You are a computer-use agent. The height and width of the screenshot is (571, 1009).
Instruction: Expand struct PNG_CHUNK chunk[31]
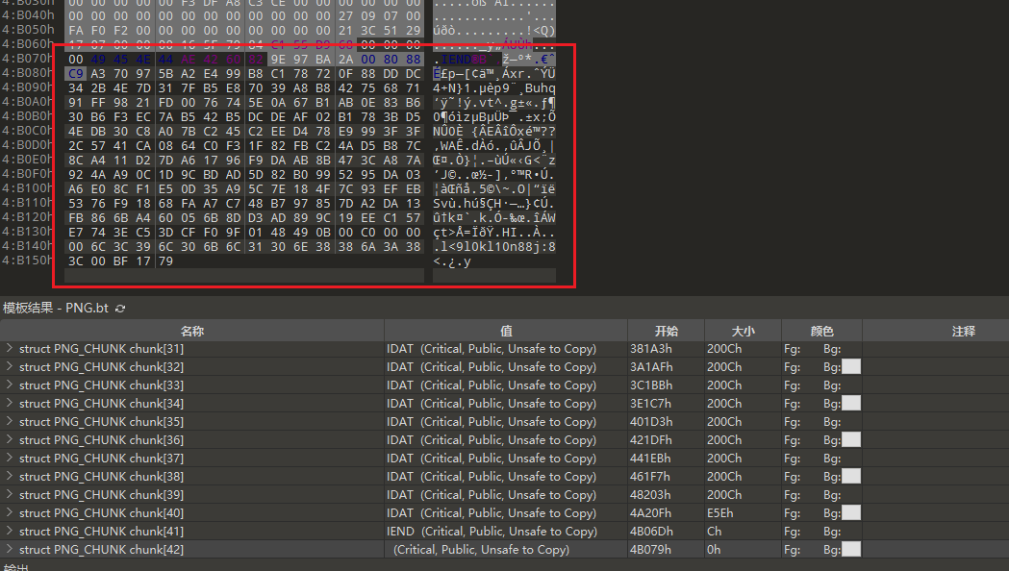10,349
